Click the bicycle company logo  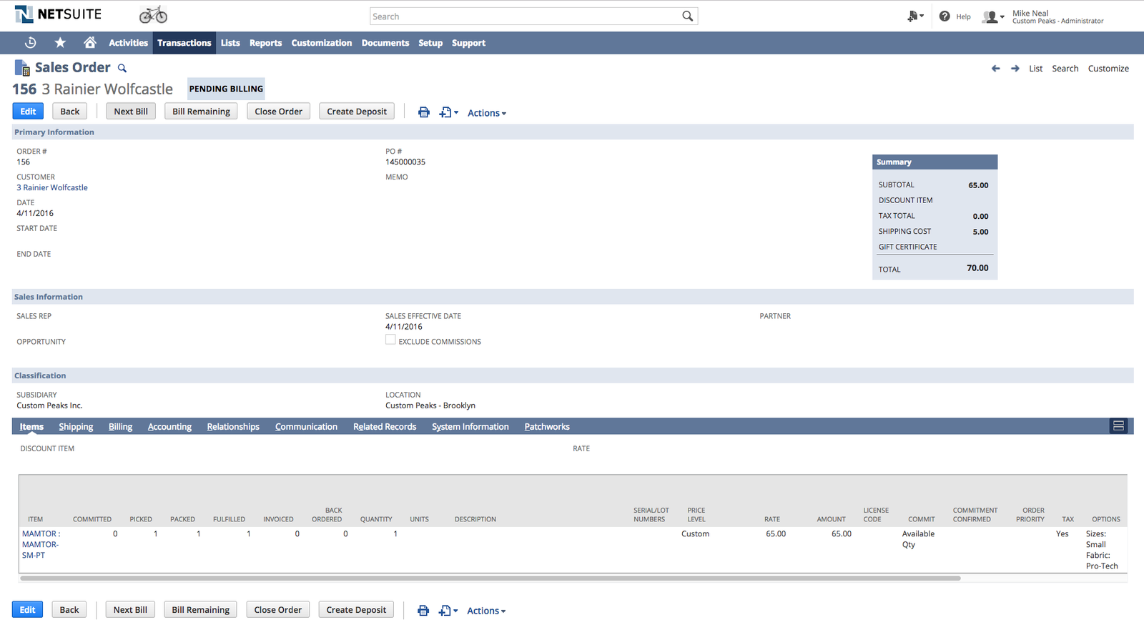tap(153, 14)
